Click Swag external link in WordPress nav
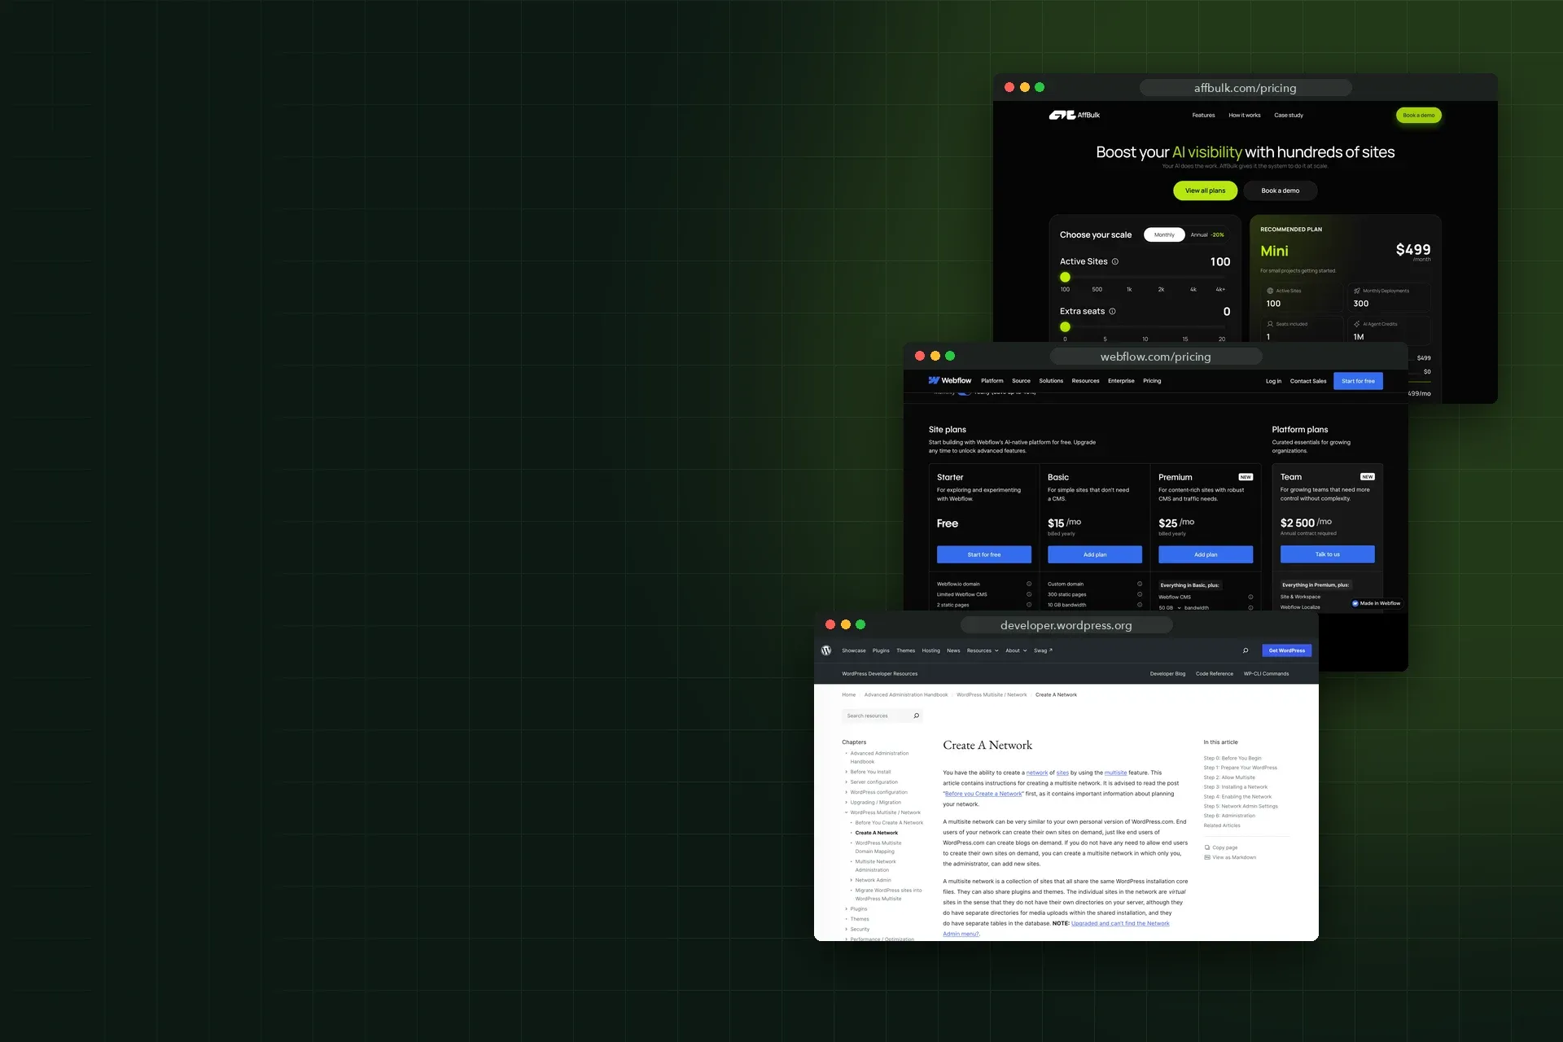Viewport: 1563px width, 1042px height. (1043, 650)
